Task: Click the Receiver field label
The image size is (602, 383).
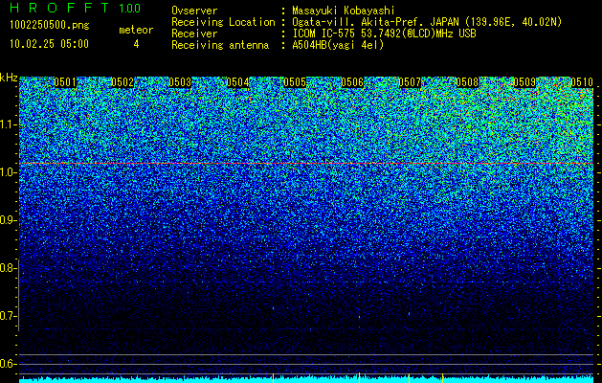Action: (x=194, y=34)
